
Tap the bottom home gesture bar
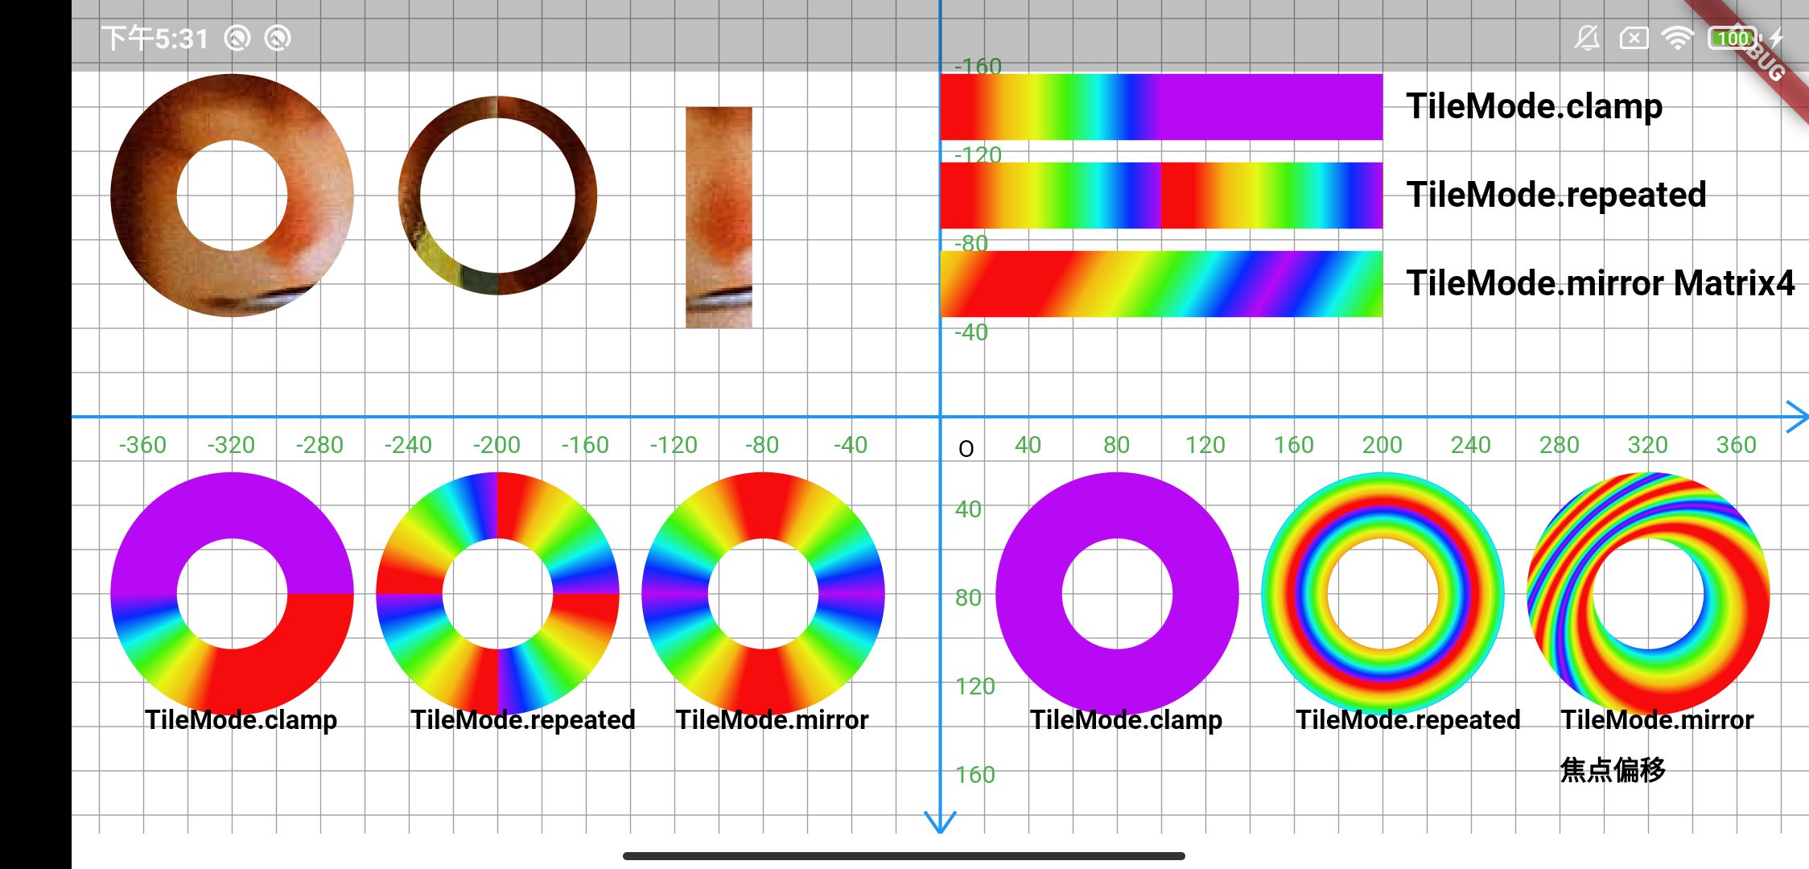(904, 855)
